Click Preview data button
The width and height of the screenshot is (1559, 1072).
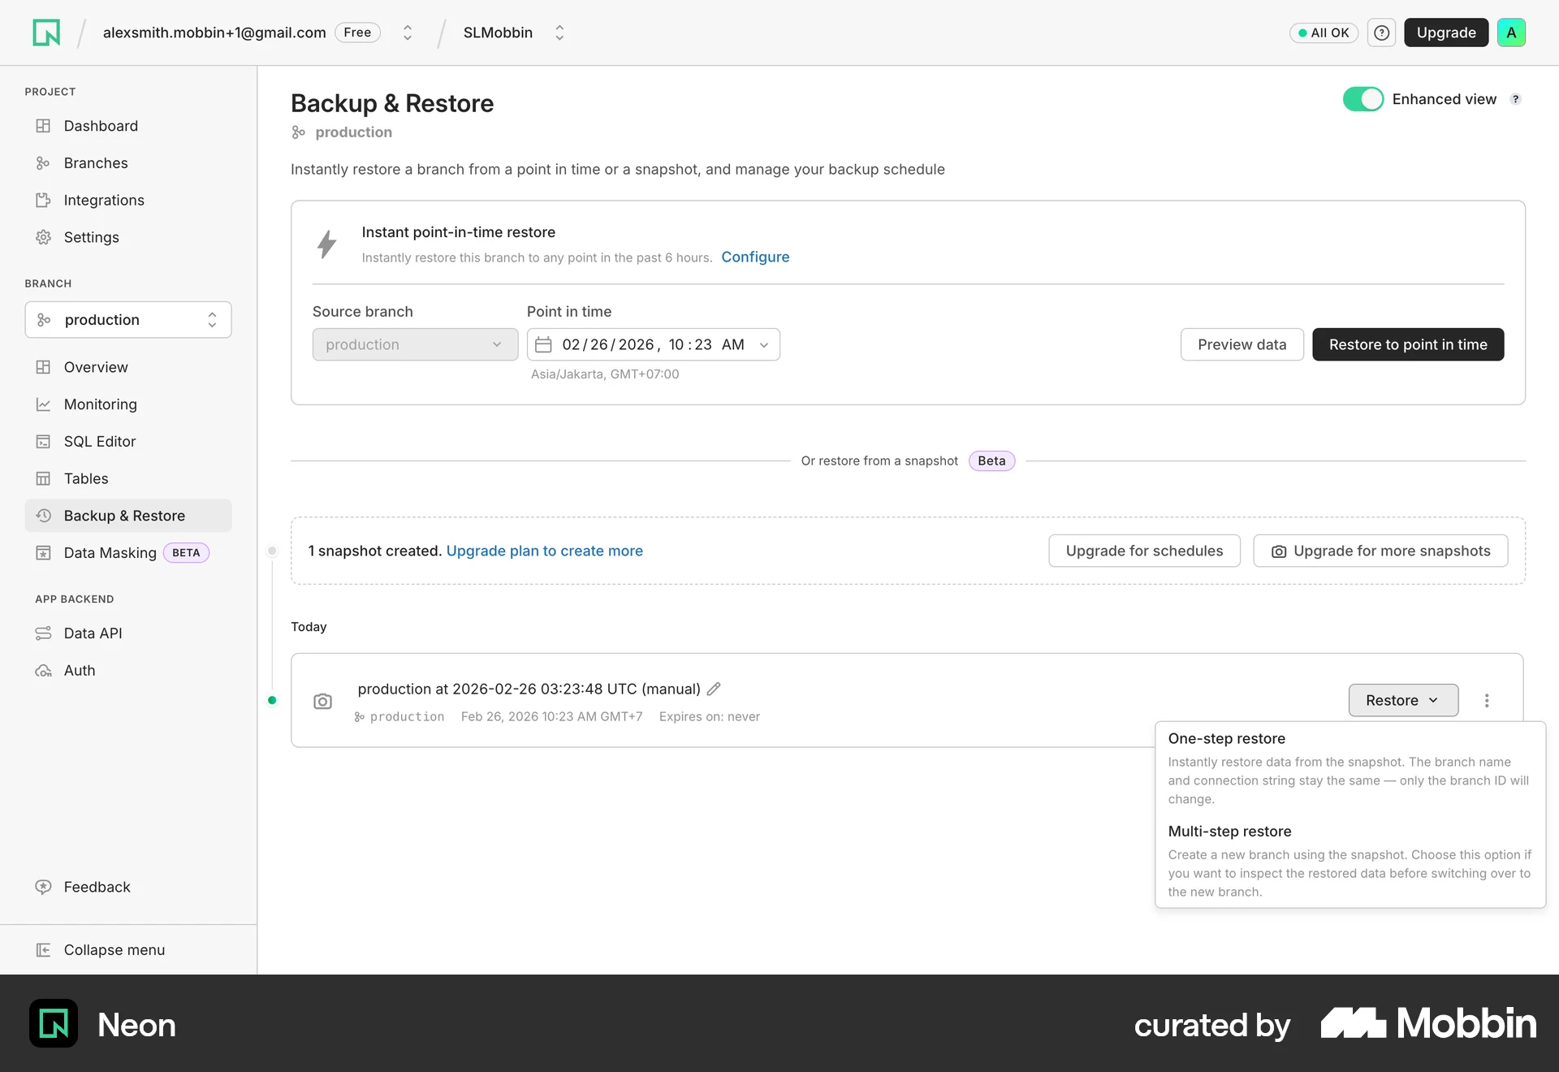(x=1242, y=344)
